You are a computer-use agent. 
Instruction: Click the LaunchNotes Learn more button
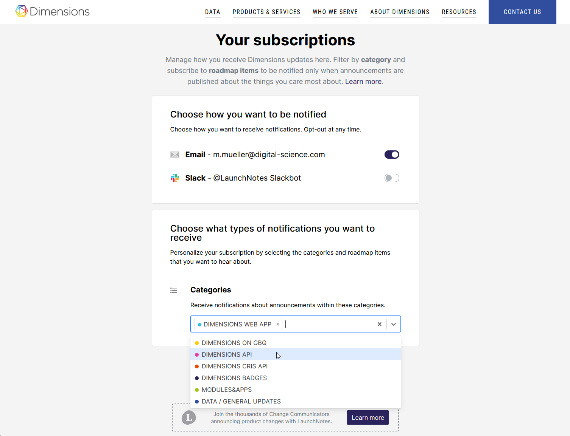pos(368,417)
